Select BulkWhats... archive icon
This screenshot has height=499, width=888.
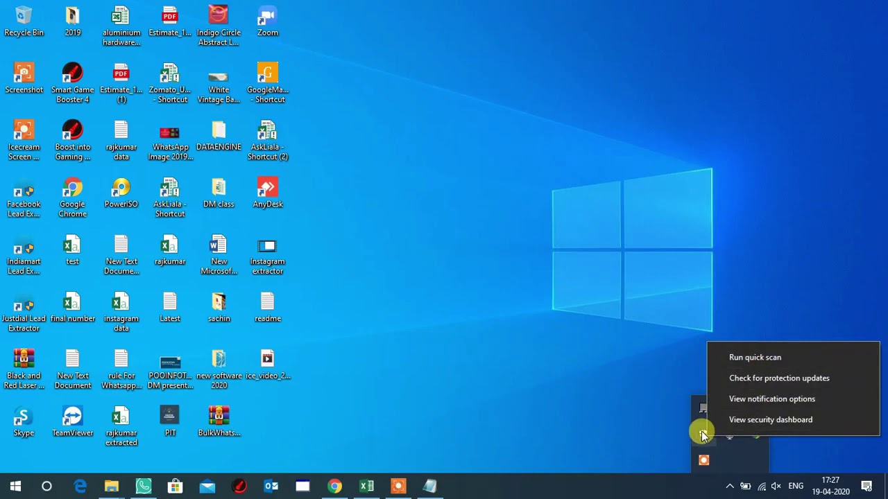click(219, 422)
